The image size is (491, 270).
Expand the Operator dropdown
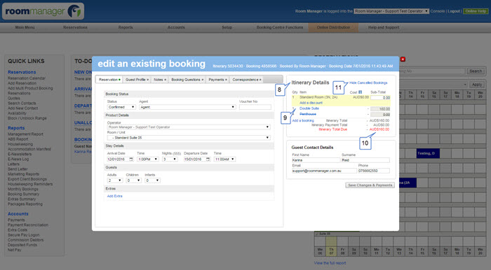(189, 127)
